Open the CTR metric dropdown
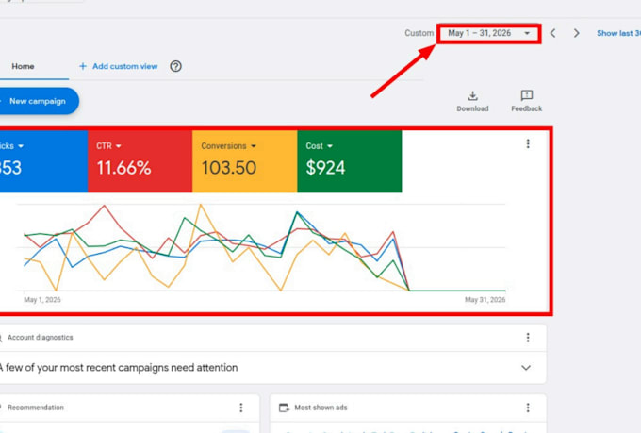The height and width of the screenshot is (433, 641). pos(108,146)
